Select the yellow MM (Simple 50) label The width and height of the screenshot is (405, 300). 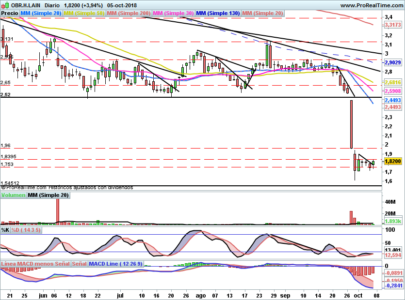84,13
